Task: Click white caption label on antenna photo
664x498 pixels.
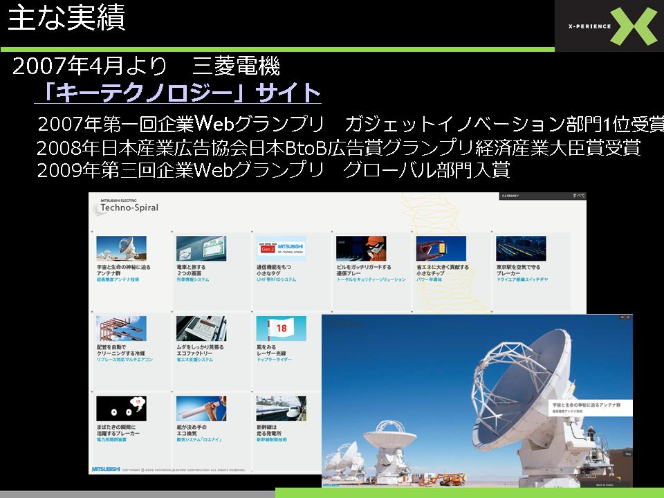Action: (590, 408)
